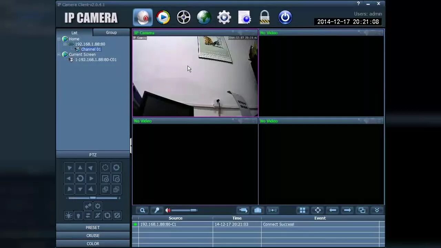Open the globe e-map icon
This screenshot has height=248, width=441.
pyautogui.click(x=204, y=17)
